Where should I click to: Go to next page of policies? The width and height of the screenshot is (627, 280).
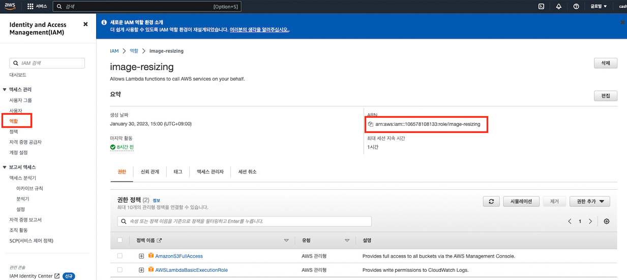click(590, 222)
